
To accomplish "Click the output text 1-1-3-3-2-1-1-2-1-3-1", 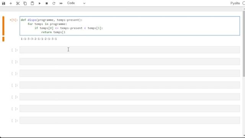I will tap(39, 39).
